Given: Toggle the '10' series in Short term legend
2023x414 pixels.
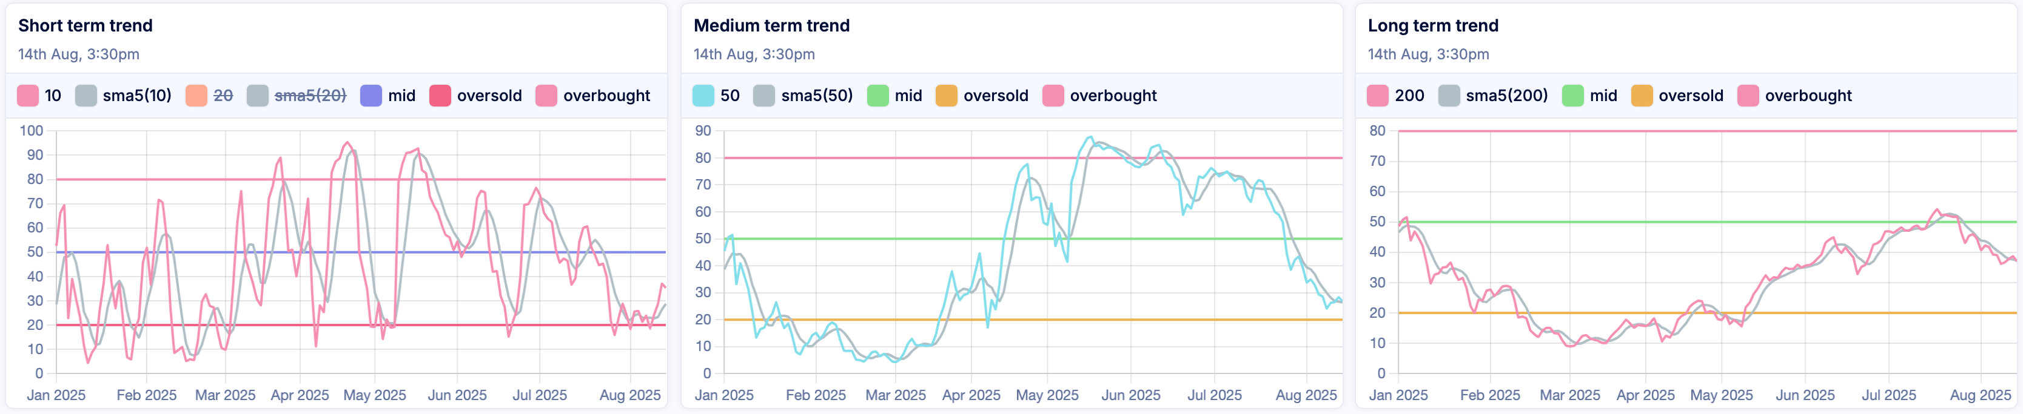Looking at the screenshot, I should point(53,96).
